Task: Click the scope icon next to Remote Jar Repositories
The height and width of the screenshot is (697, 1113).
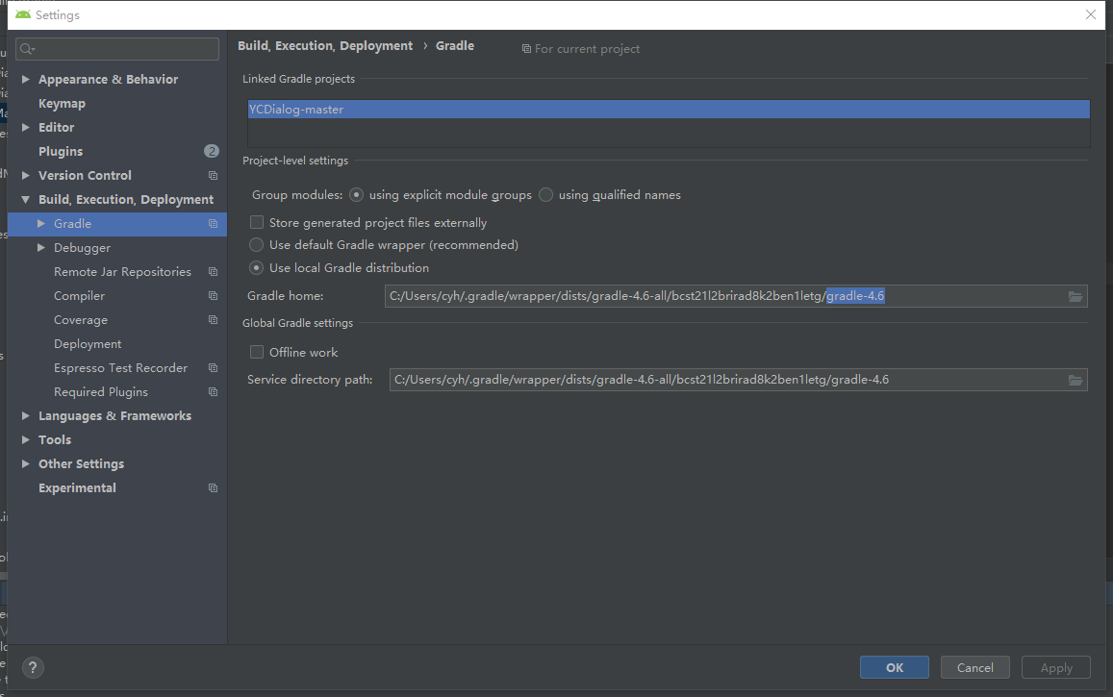Action: pyautogui.click(x=212, y=271)
